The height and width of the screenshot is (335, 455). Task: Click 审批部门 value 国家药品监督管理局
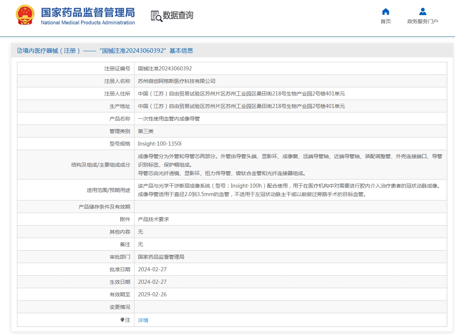click(x=161, y=257)
